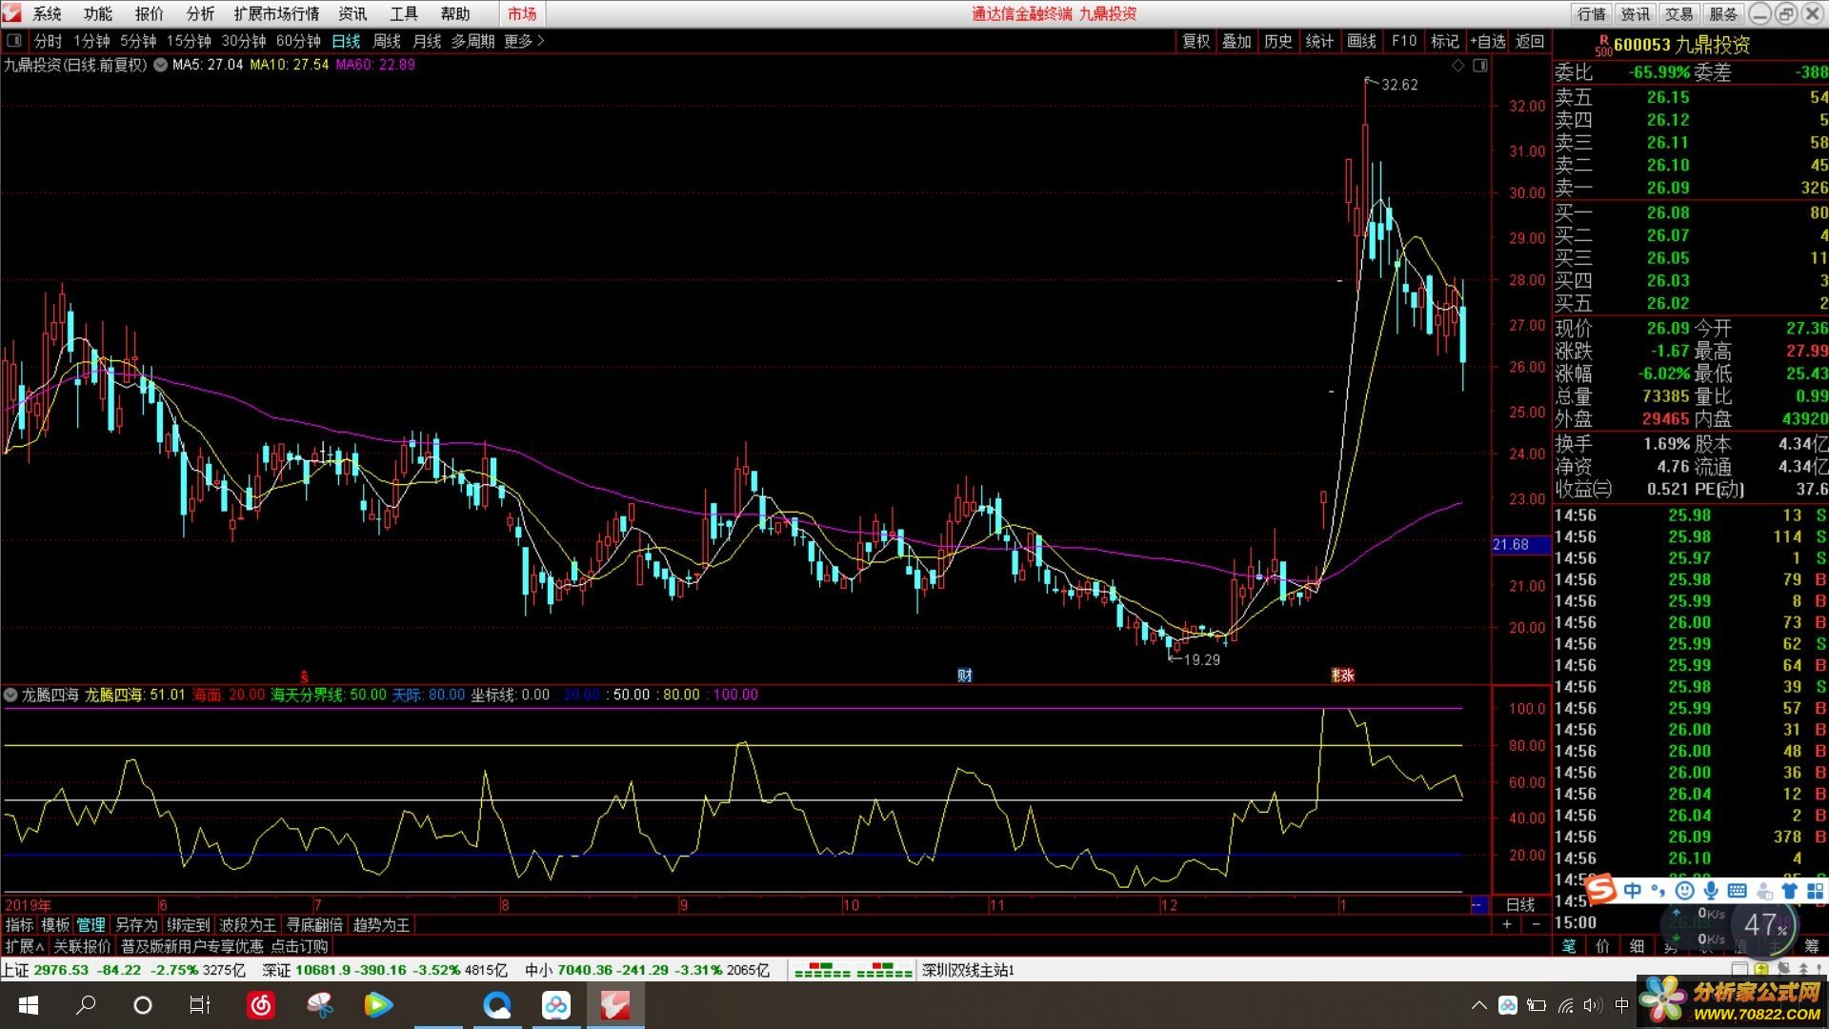Open the 分析 menu
Viewport: 1829px width, 1029px height.
click(x=200, y=13)
